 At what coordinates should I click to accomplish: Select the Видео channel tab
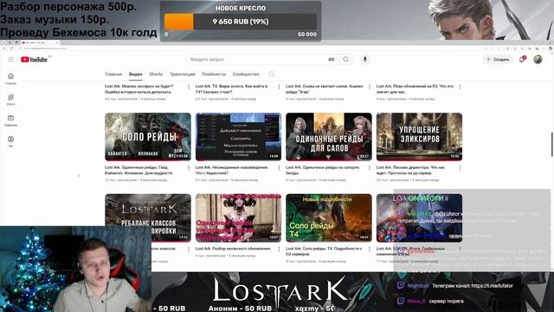pos(136,75)
